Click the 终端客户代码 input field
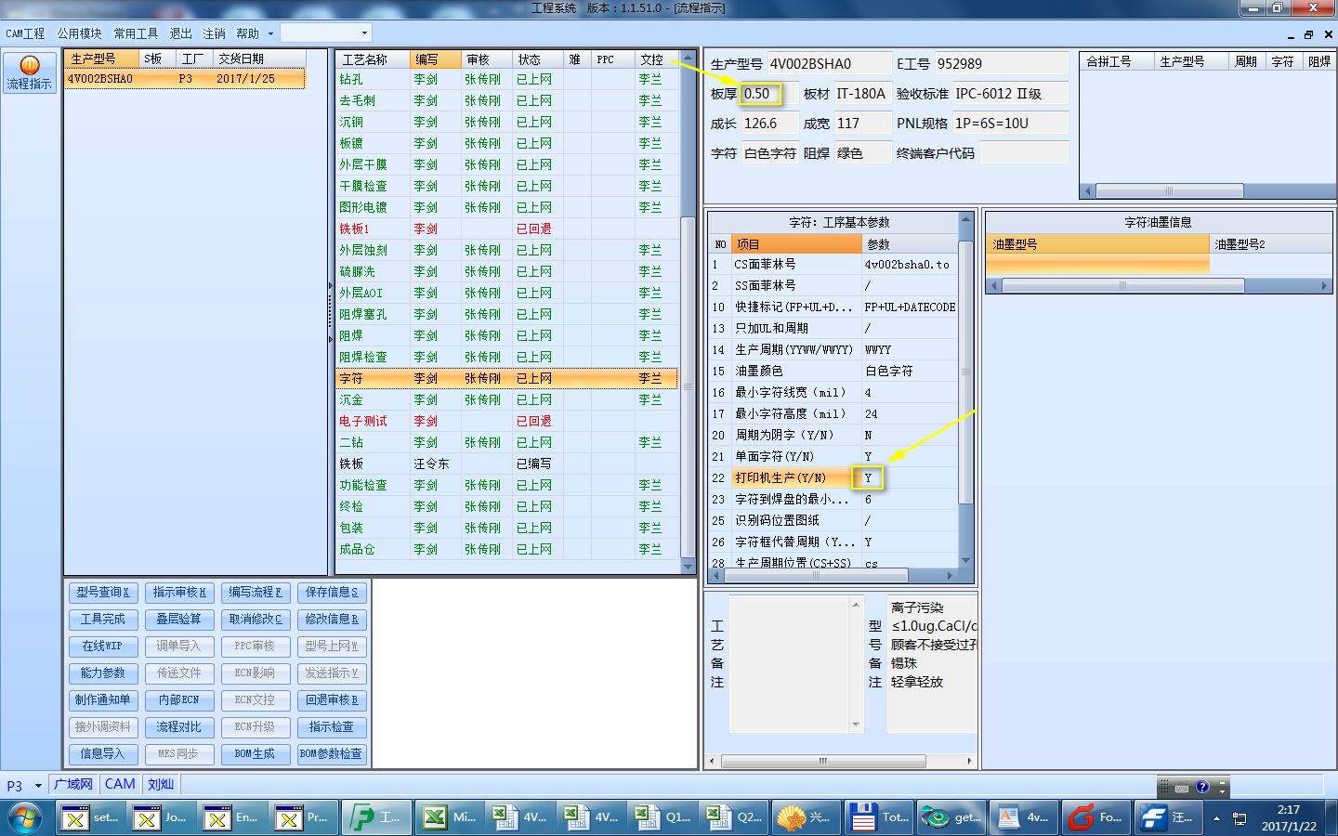Image resolution: width=1338 pixels, height=836 pixels. 1024,153
